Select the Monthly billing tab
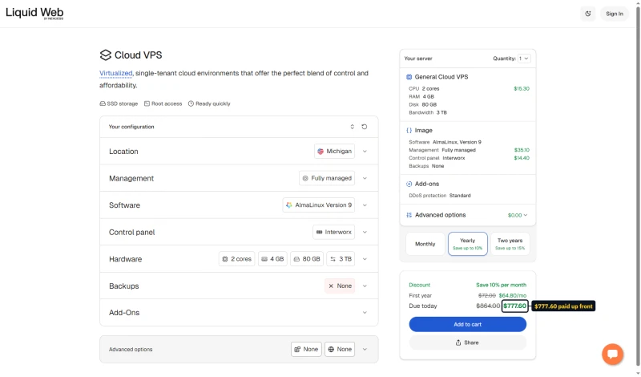 pyautogui.click(x=425, y=244)
